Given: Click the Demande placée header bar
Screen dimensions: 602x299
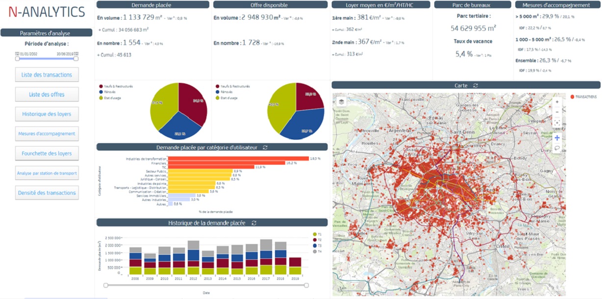Looking at the screenshot, I should pos(153,5).
